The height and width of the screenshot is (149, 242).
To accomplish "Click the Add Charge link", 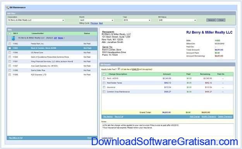I will pyautogui.click(x=195, y=116).
